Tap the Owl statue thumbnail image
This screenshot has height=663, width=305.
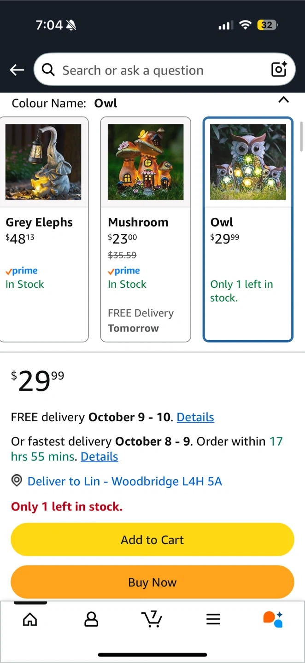click(248, 162)
